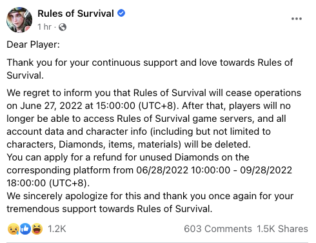Open the 1.2K reactions count list
Screen dimensions: 316x243
tap(57, 229)
